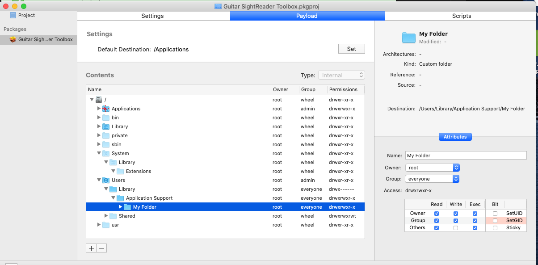Collapse the root / disclosure triangle
The image size is (538, 265).
[x=92, y=100]
